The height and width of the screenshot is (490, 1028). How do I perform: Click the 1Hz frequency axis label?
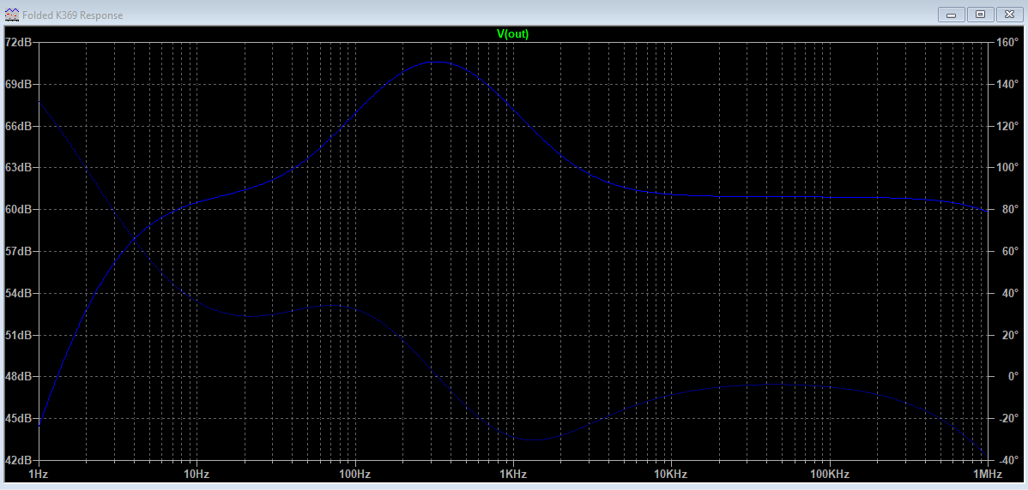click(39, 474)
